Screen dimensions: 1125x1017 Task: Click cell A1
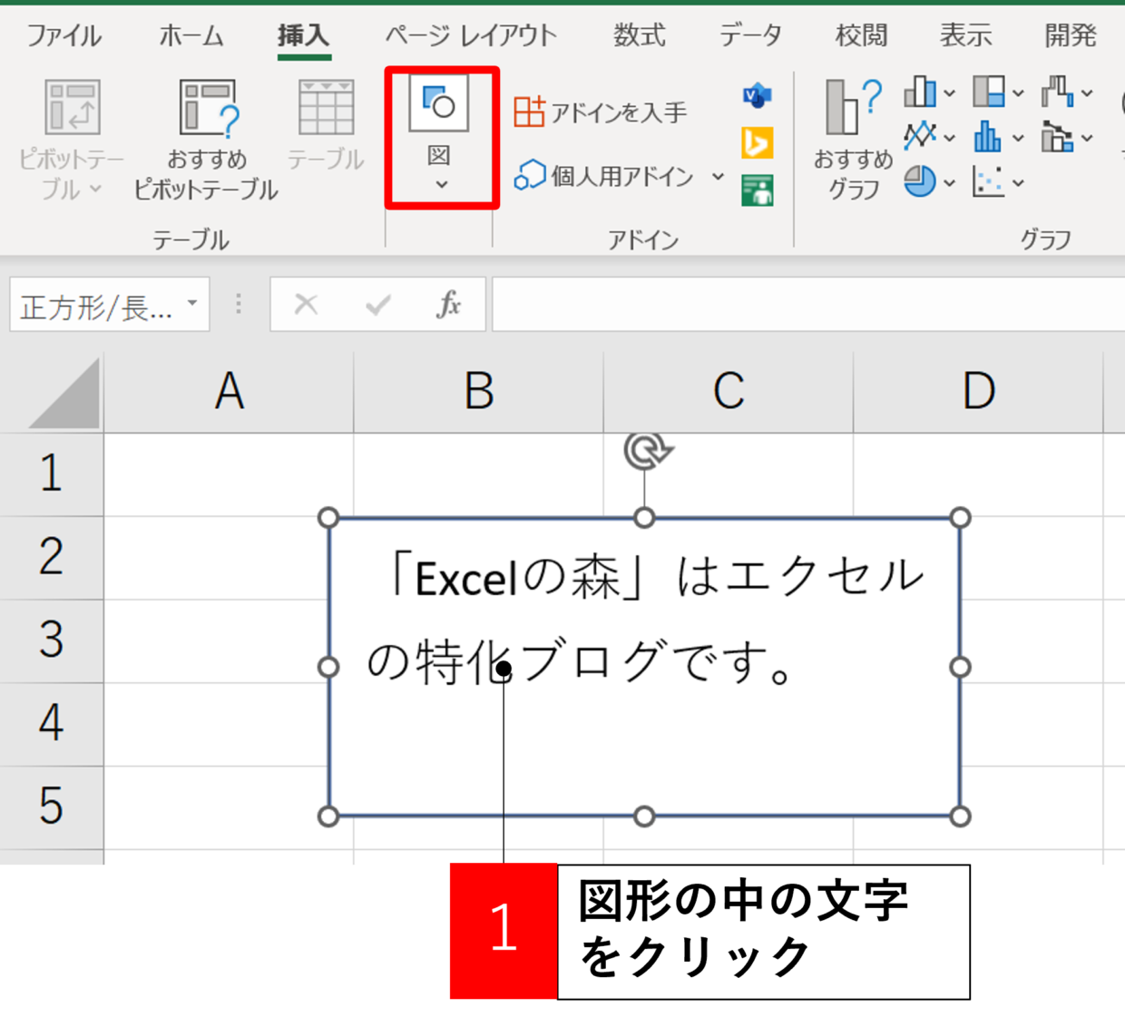coord(229,474)
